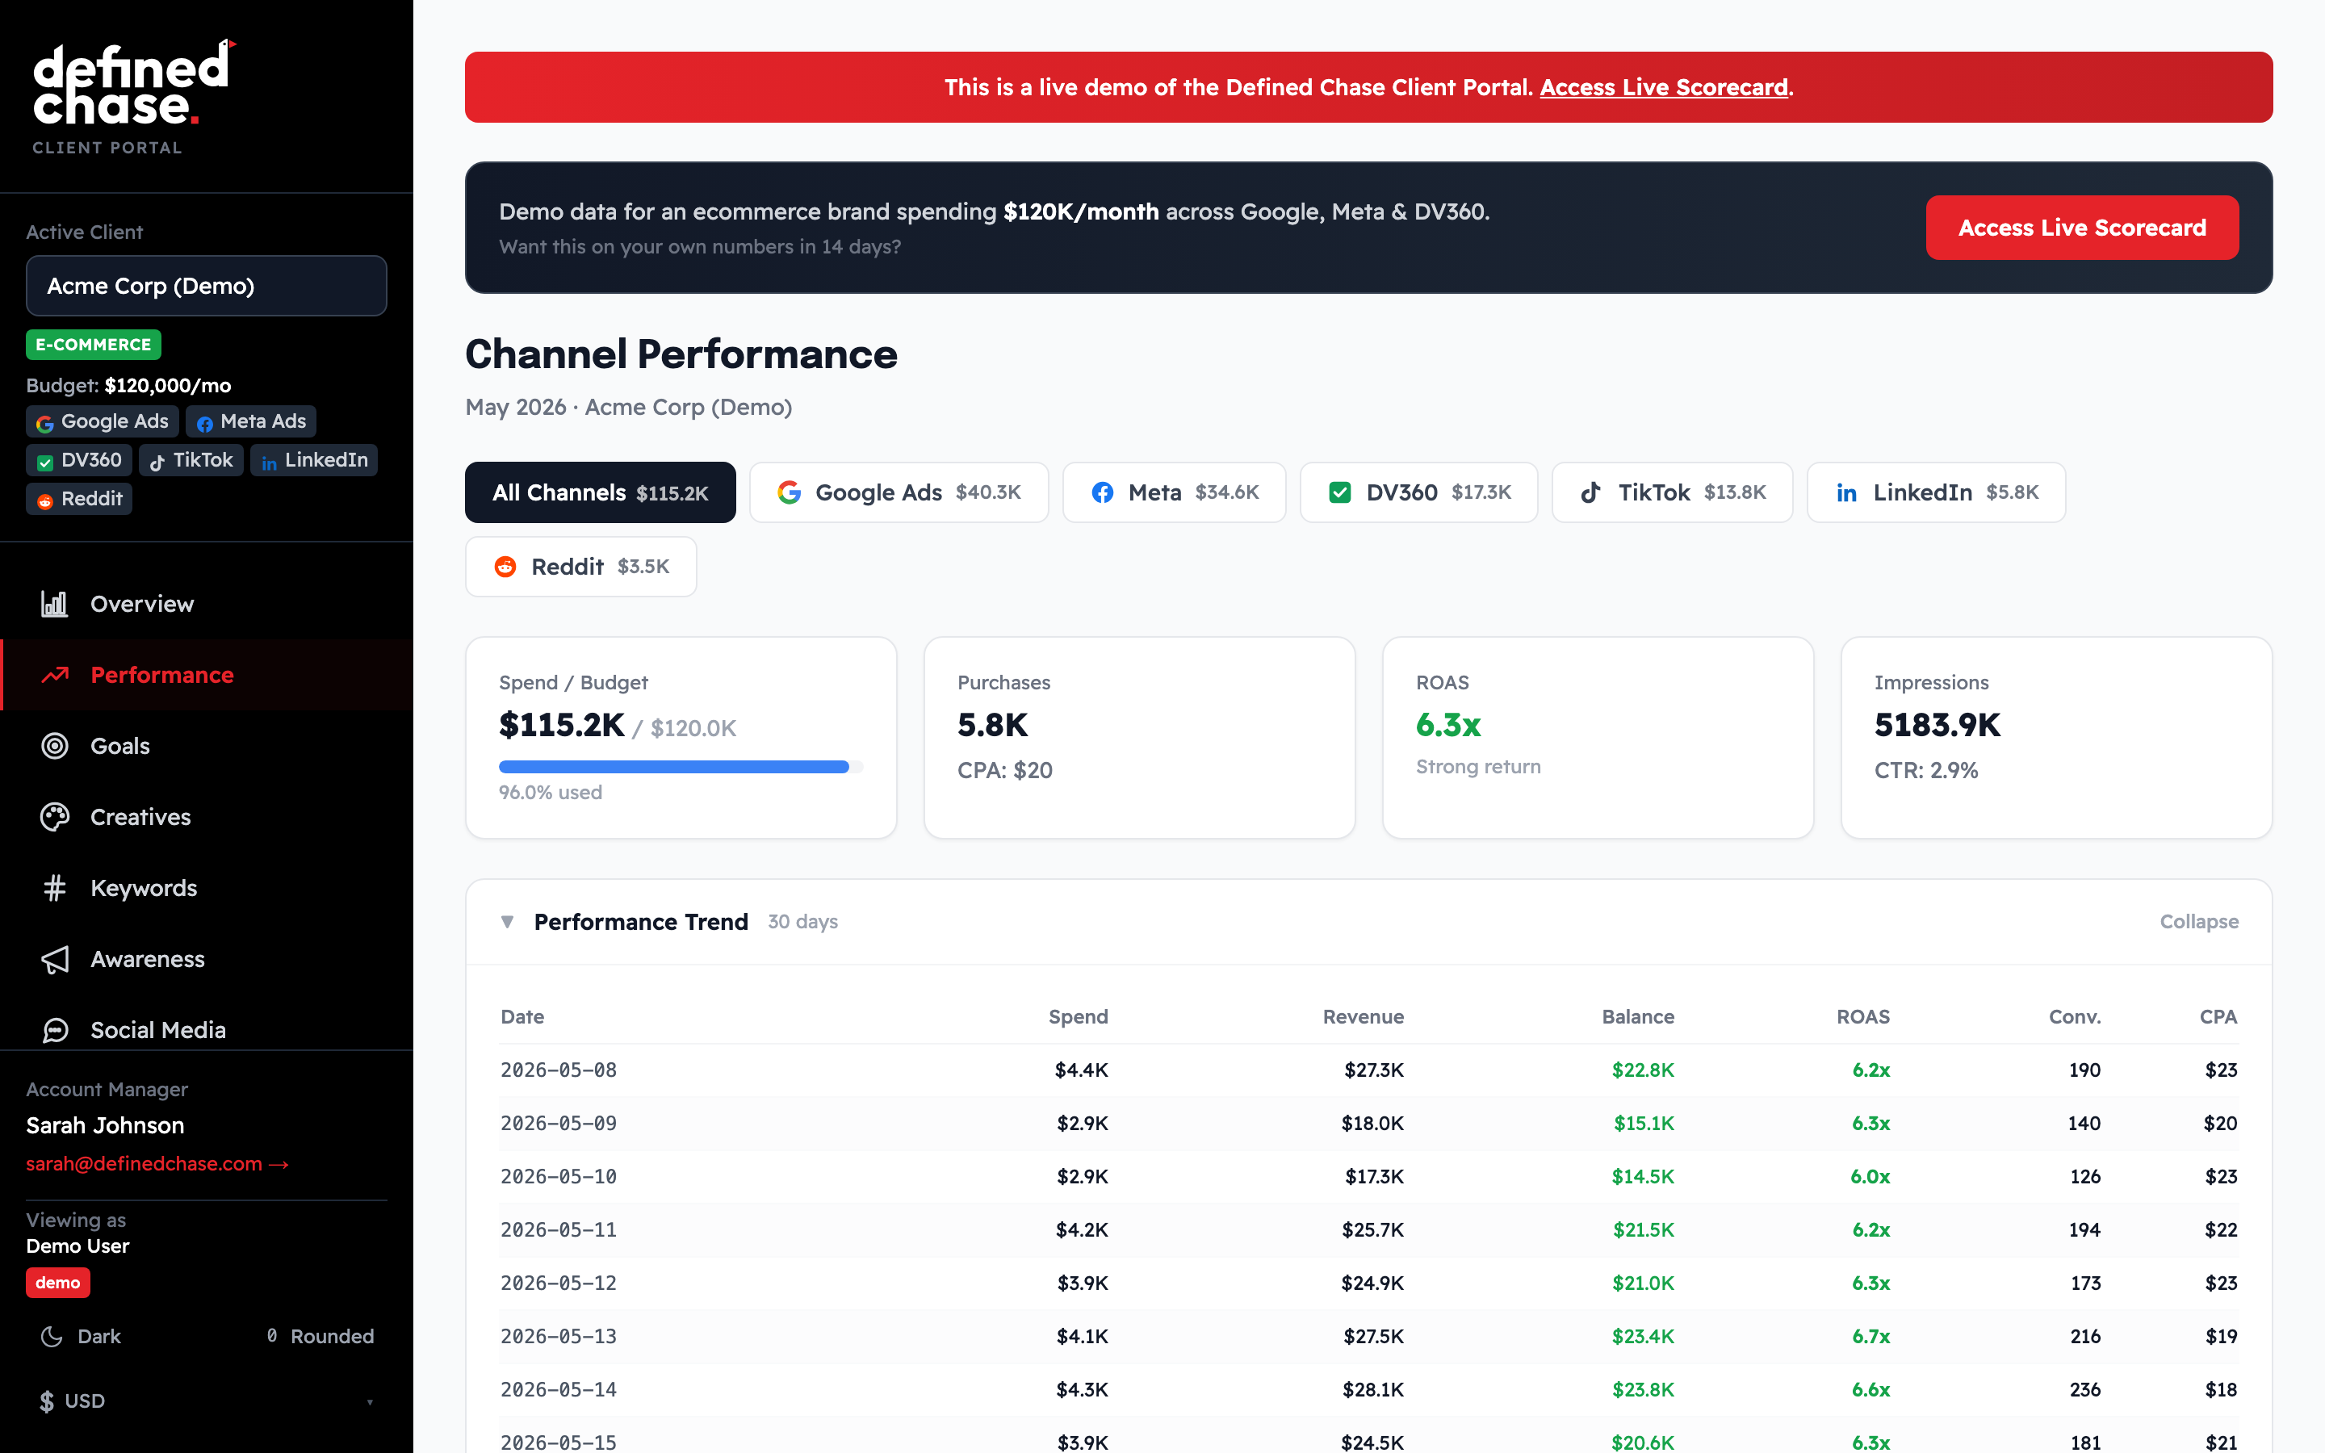Select the LinkedIn $5.8K tab
The height and width of the screenshot is (1453, 2325).
[x=1936, y=492]
